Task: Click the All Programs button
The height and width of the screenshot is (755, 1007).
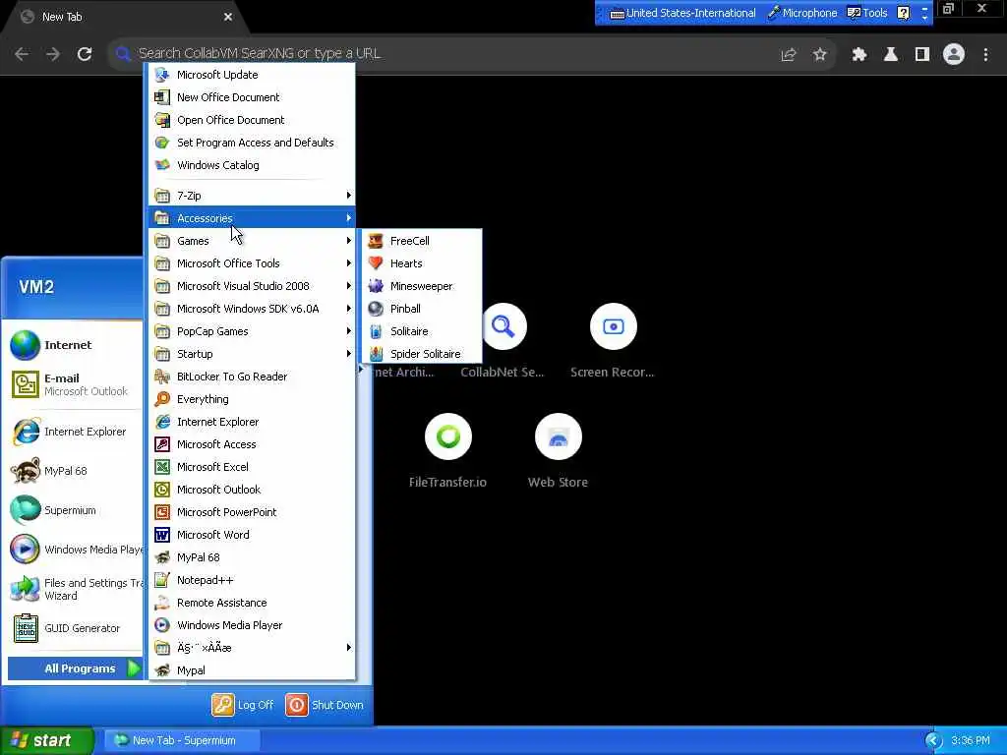Action: 75,668
